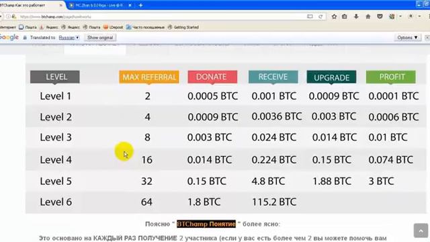Click the 0.0036 BTC receive value
The image size is (430, 242).
277,116
